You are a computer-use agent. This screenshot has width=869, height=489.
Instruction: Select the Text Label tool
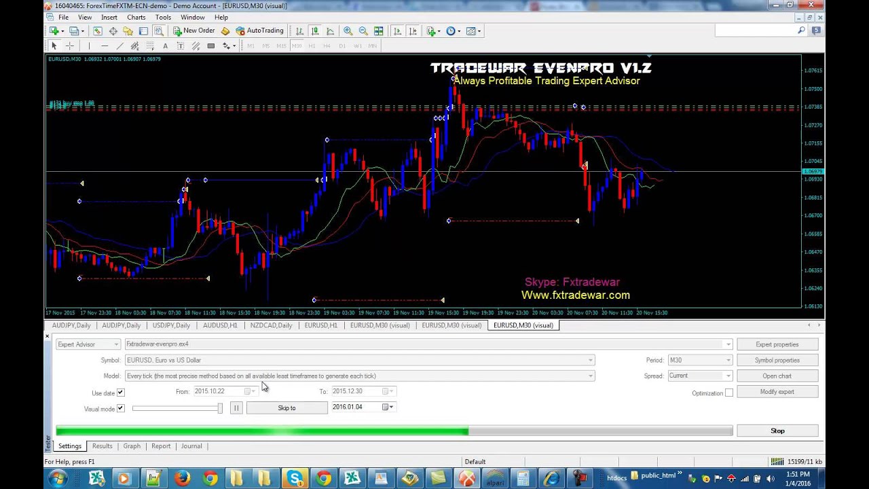click(180, 46)
